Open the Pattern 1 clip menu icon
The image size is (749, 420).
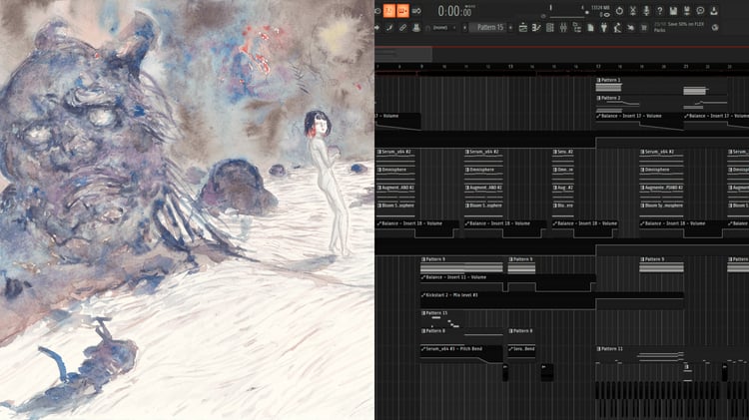coord(599,80)
